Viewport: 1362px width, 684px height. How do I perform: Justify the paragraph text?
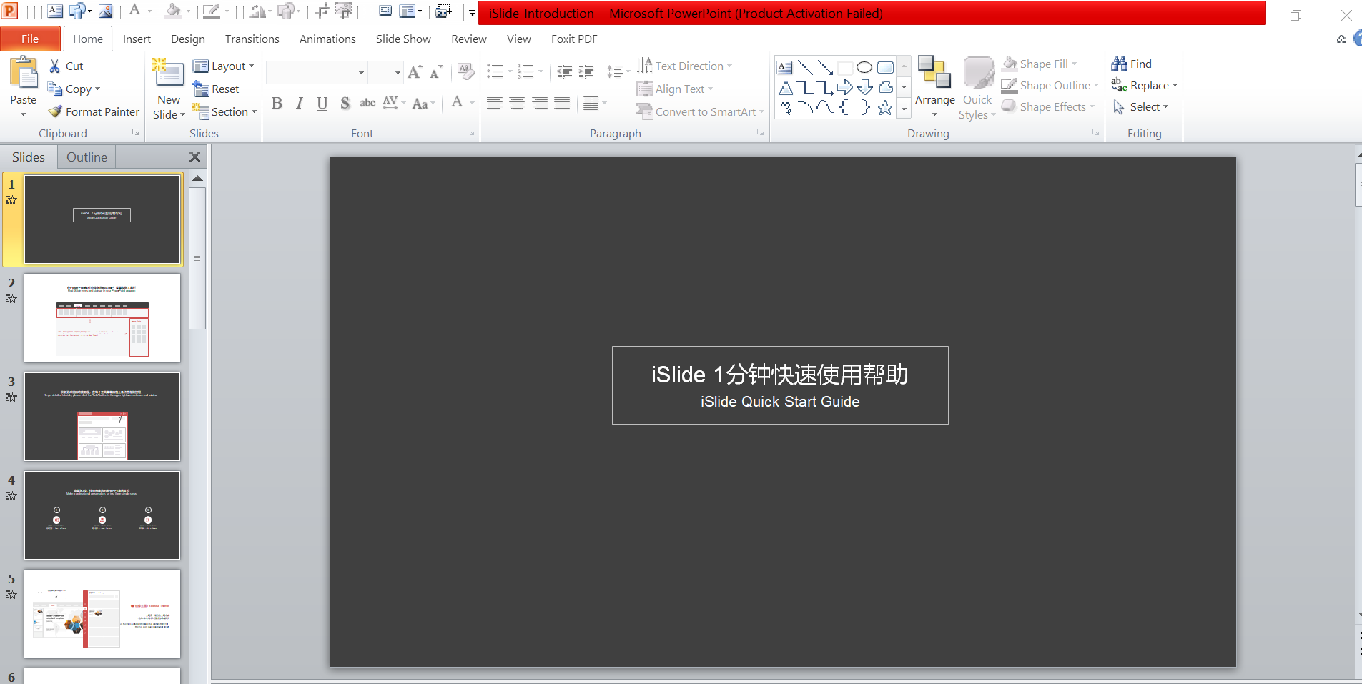[563, 104]
